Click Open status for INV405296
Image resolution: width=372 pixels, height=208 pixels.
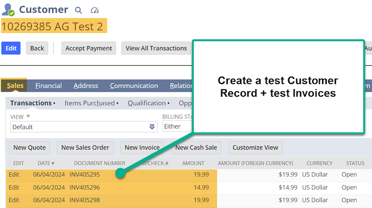coord(349,188)
